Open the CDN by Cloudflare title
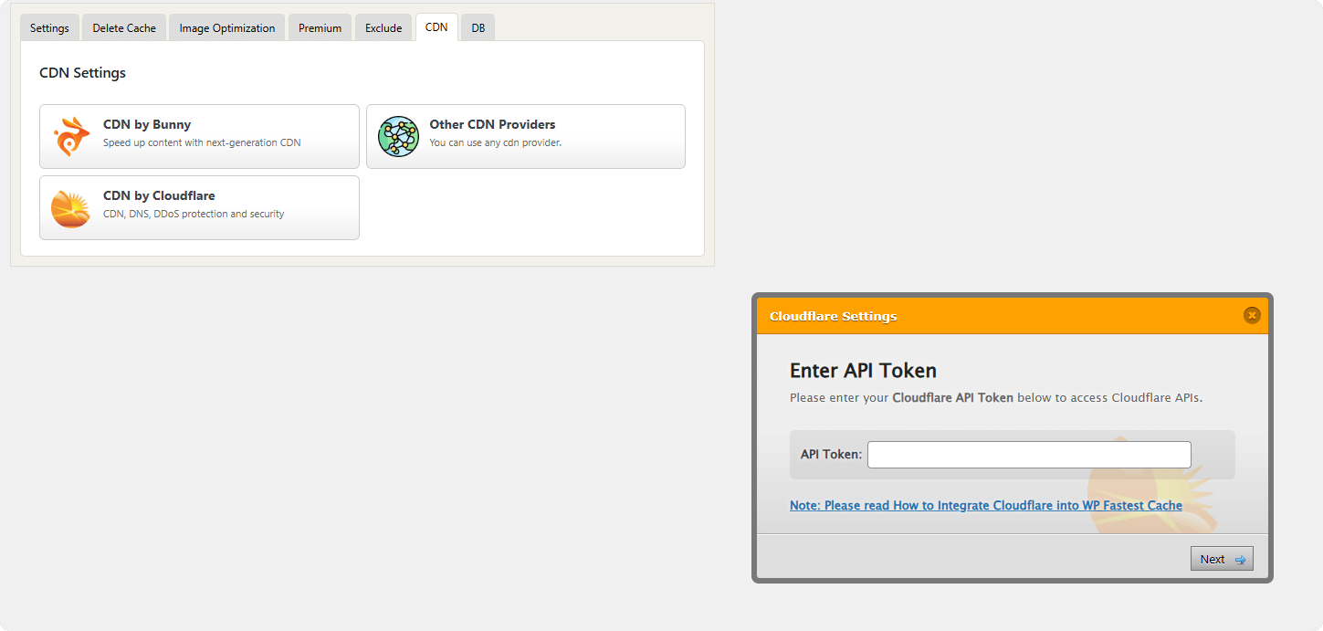Viewport: 1323px width, 631px height. tap(159, 195)
